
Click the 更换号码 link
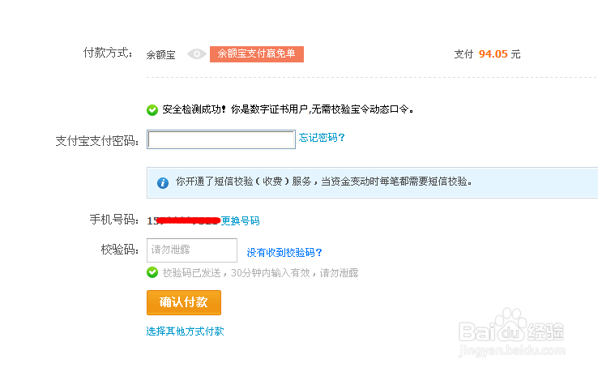click(241, 221)
